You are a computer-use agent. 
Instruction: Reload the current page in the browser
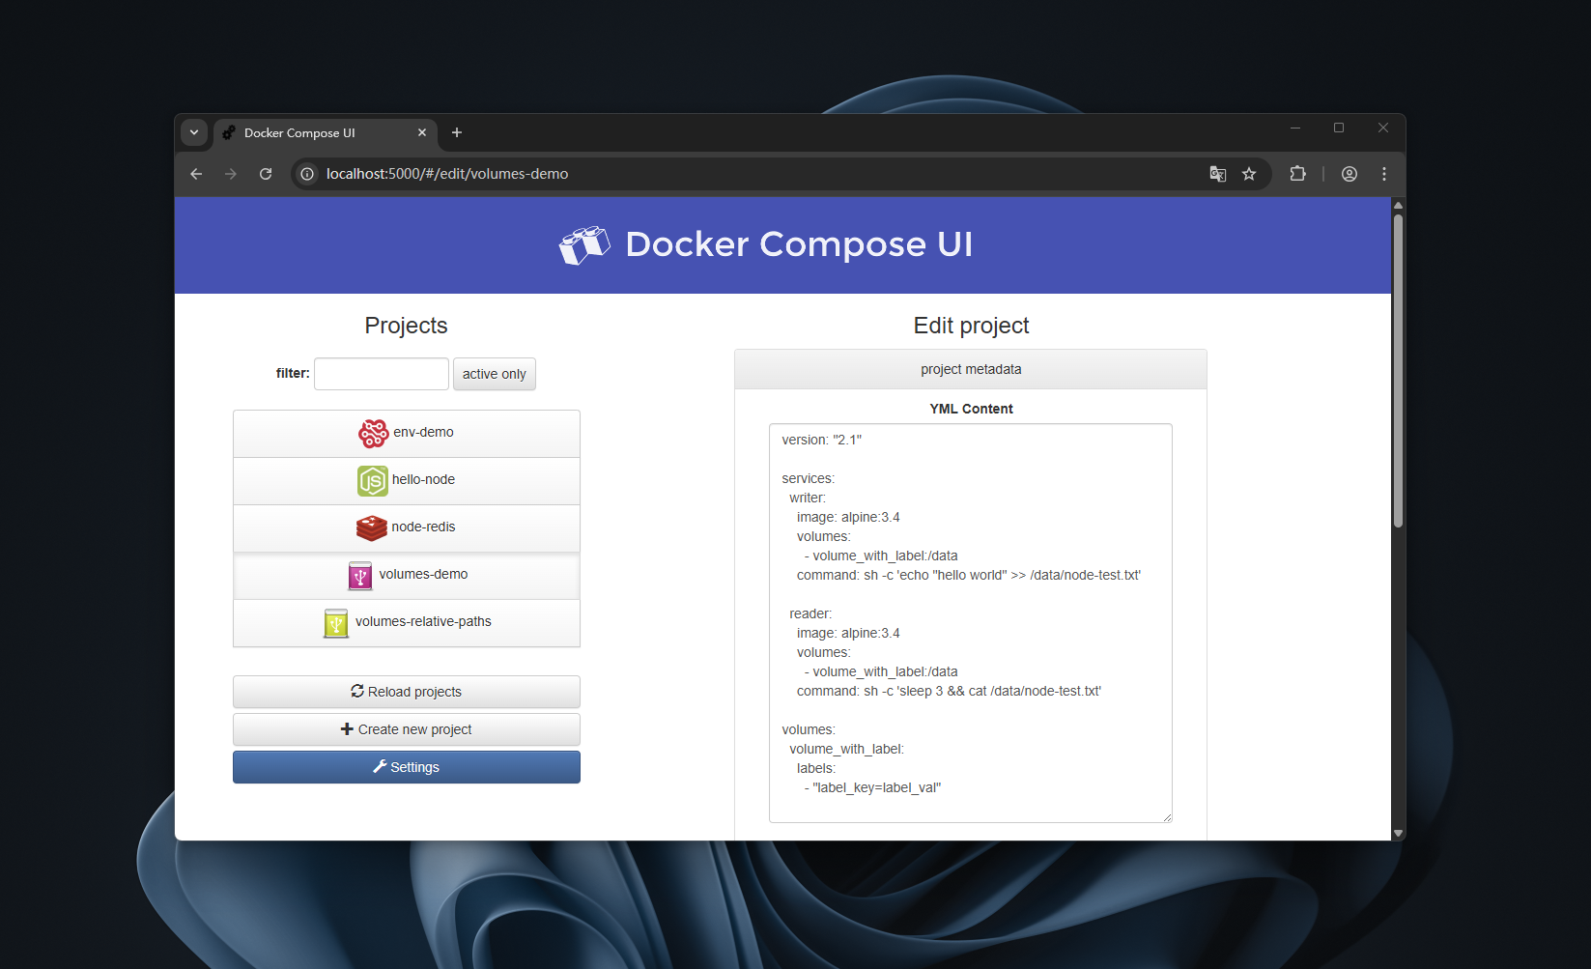tap(266, 174)
